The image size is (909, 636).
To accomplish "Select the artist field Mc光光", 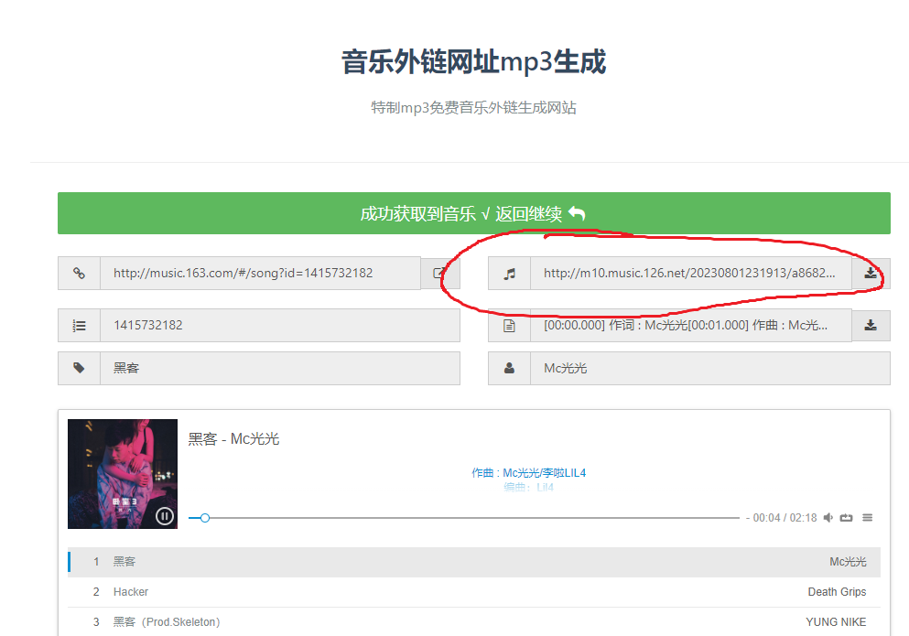I will point(710,368).
